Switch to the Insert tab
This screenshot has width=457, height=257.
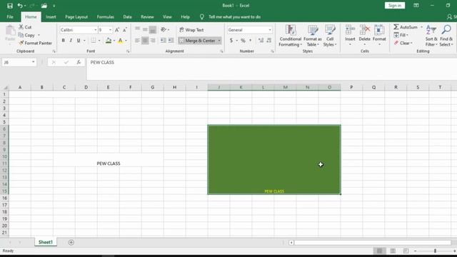[51, 17]
